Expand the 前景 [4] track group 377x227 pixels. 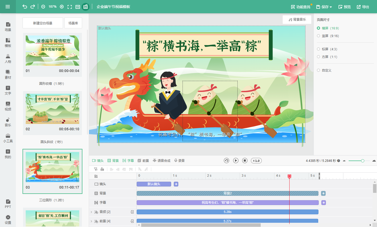[91, 221]
